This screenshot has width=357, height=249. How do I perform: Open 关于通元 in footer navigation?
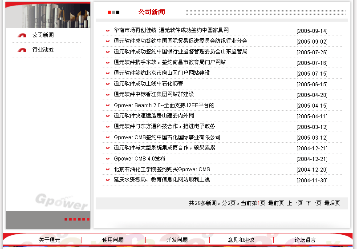click(49, 240)
